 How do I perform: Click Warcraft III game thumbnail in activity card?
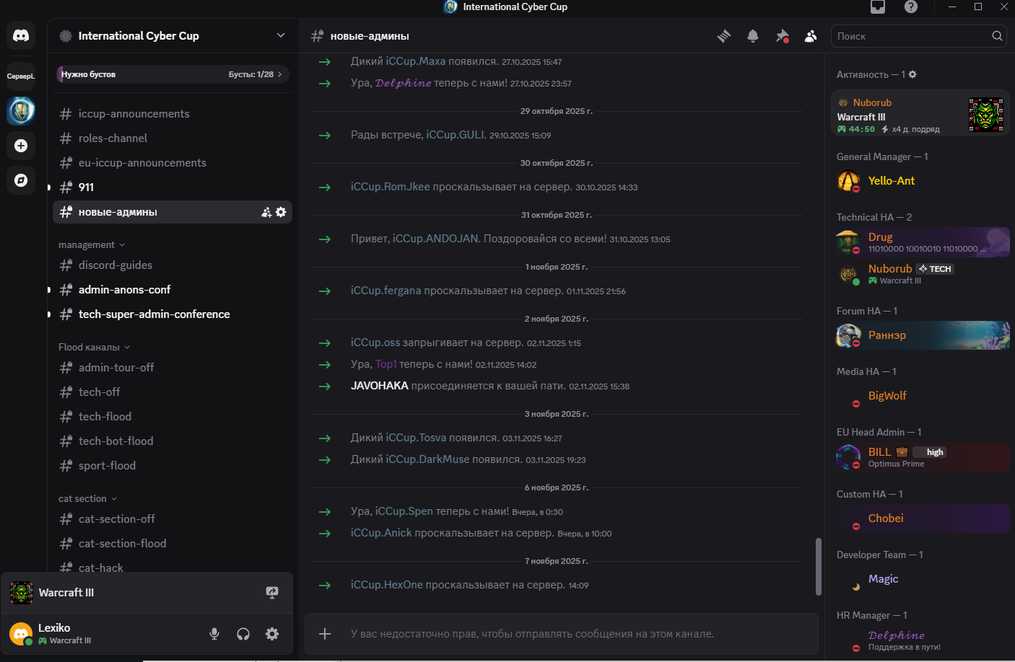pos(986,115)
